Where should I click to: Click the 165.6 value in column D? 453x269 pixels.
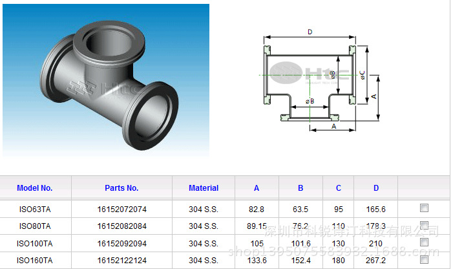pos(375,209)
